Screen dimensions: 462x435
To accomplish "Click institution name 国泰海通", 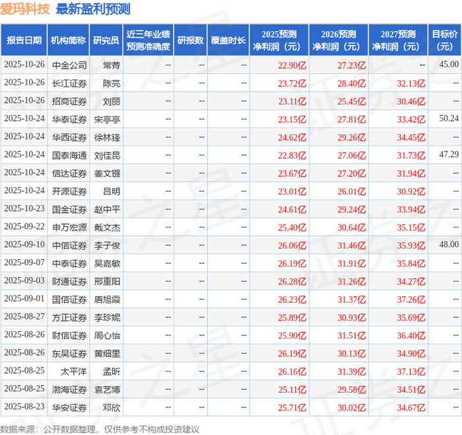I will [x=69, y=155].
